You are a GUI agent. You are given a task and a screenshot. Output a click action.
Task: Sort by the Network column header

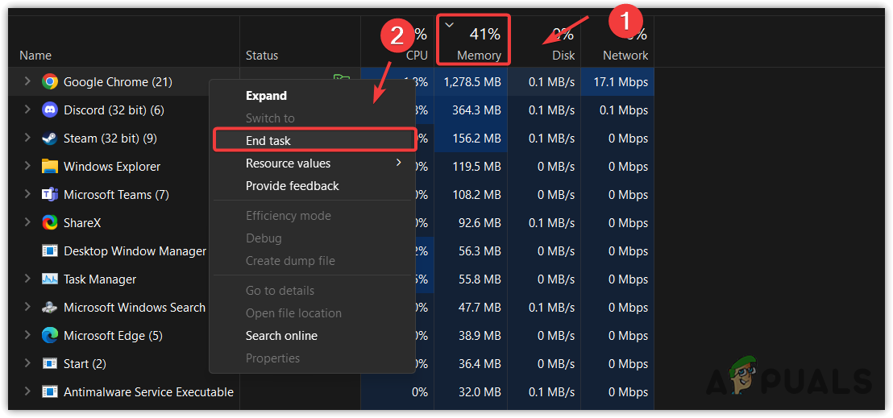pos(625,55)
